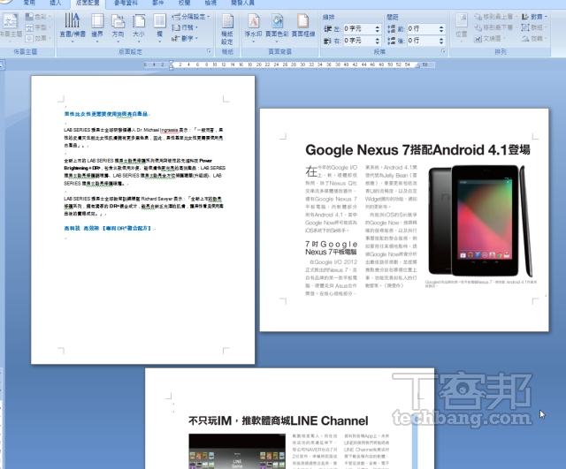Click the LINE Channel screenshot image

237,451
